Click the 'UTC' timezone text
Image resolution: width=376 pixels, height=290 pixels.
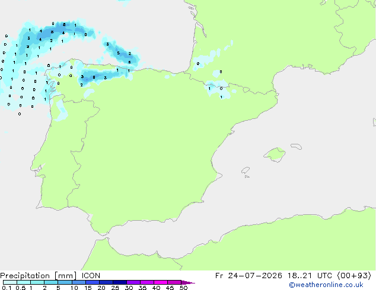tap(324, 276)
